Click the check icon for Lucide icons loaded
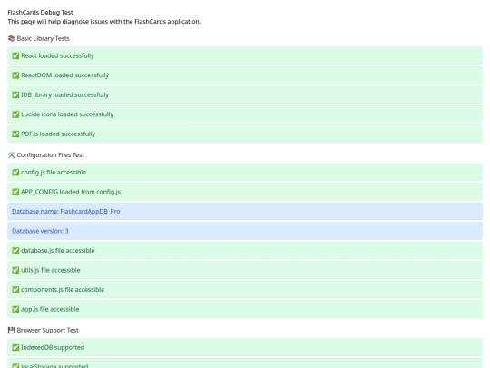 [15, 114]
